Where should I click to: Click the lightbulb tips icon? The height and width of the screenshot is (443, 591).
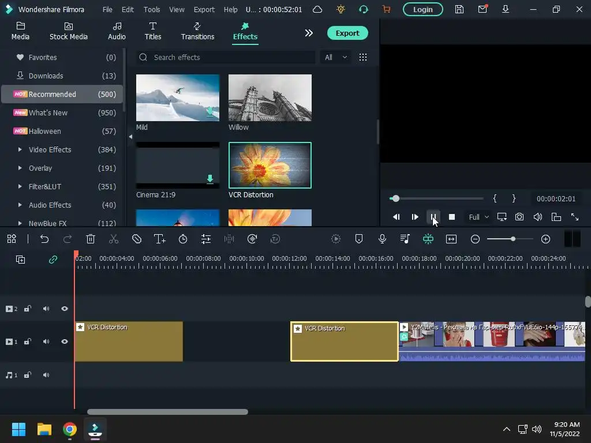341,9
